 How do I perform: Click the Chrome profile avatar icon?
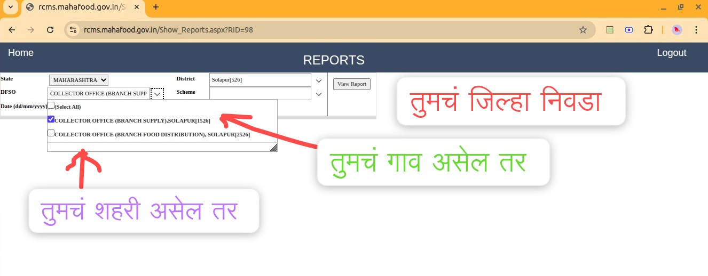coord(677,30)
